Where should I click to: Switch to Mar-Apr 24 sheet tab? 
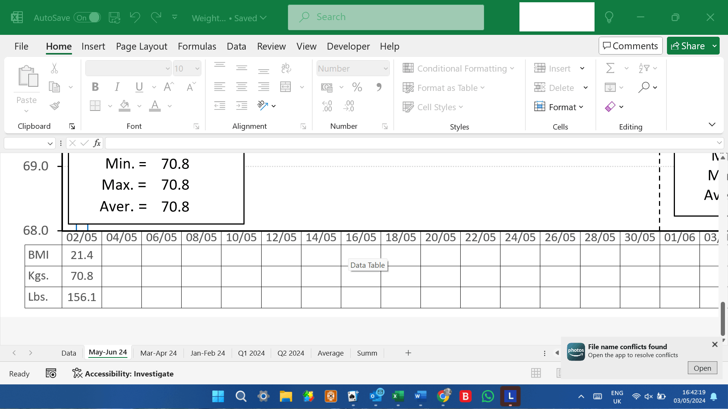[158, 353]
